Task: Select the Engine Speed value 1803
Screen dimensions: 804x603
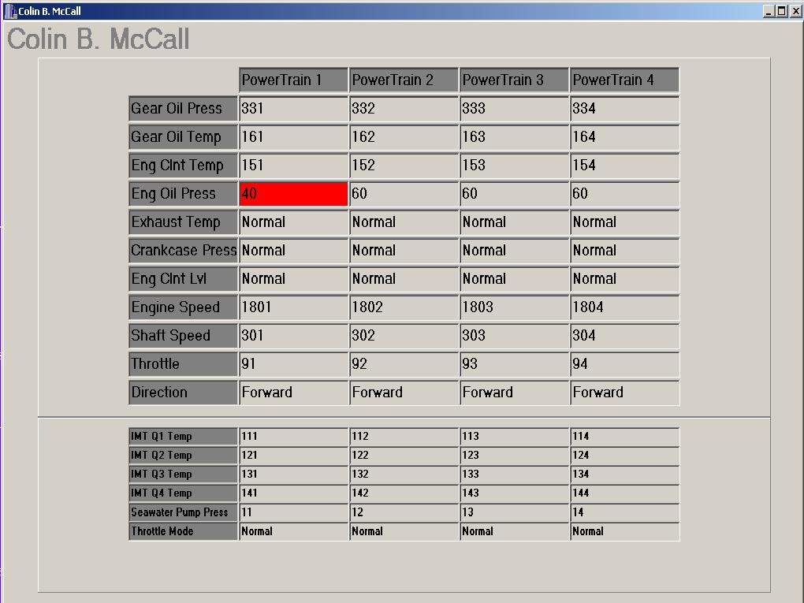Action: click(514, 307)
